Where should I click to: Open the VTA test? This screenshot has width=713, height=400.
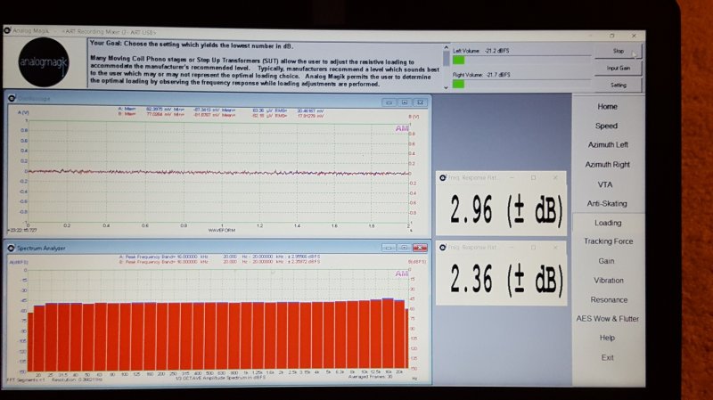[605, 184]
